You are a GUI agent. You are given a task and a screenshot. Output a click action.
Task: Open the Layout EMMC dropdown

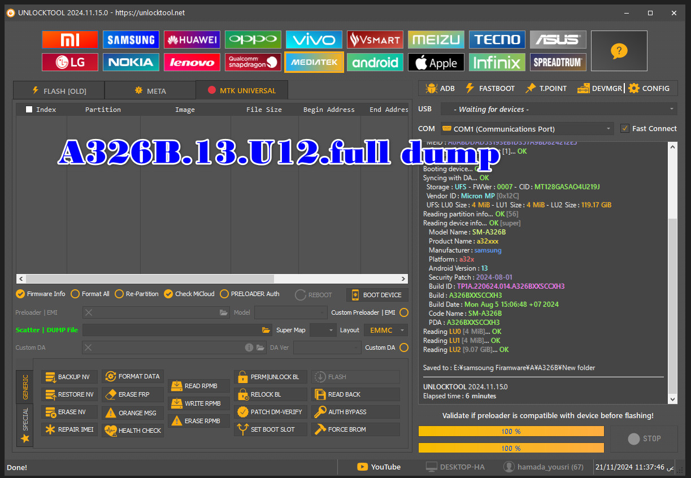pyautogui.click(x=386, y=330)
